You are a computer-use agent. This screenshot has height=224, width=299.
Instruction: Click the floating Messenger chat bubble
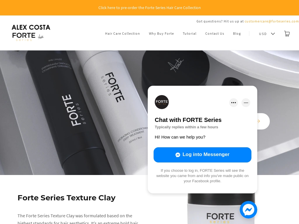coord(248,210)
